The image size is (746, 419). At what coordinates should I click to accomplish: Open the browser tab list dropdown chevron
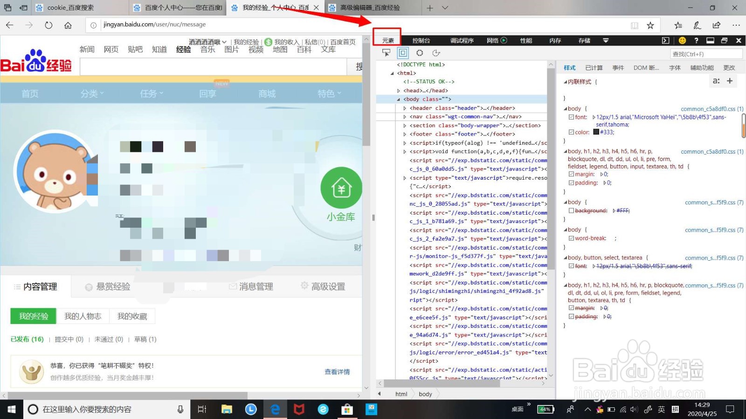tap(445, 8)
